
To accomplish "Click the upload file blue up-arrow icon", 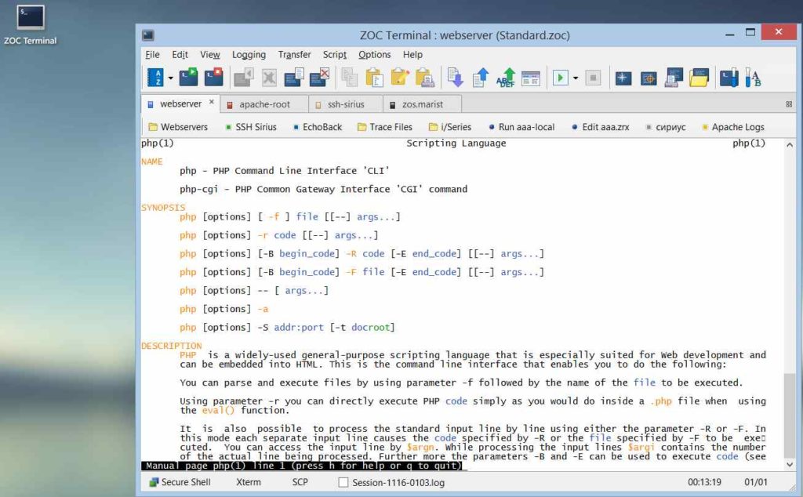I will point(481,78).
